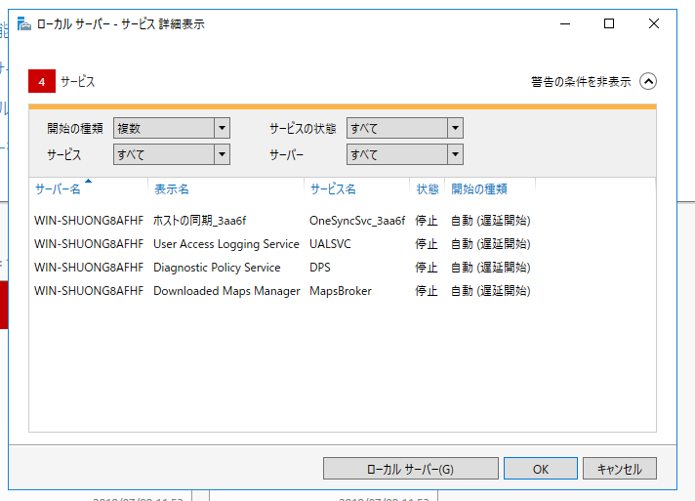Open the 開始の種類 dropdown showing 複数
Viewport: 695px width, 501px height.
pos(172,128)
